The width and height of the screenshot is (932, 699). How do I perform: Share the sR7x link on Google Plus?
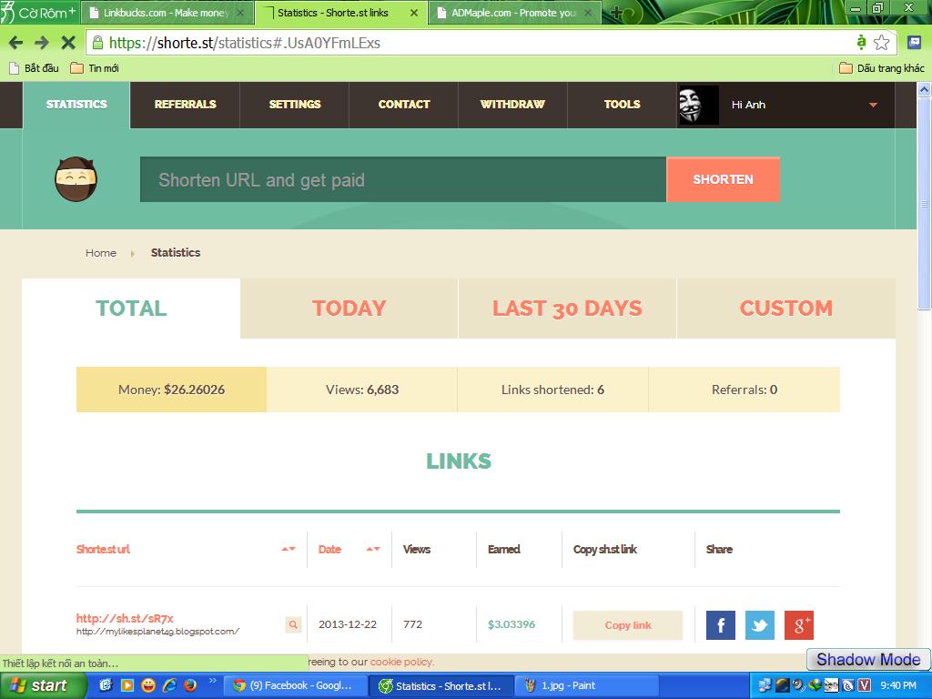pyautogui.click(x=799, y=625)
